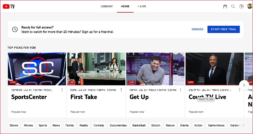Viewport: 253px width, 134px height.
Task: Go to the Live tab
Action: click(x=142, y=6)
